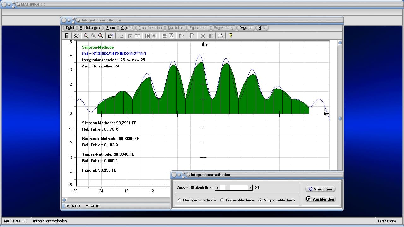Click the zoom in magnifier with plus
404x227 pixels.
click(x=101, y=36)
